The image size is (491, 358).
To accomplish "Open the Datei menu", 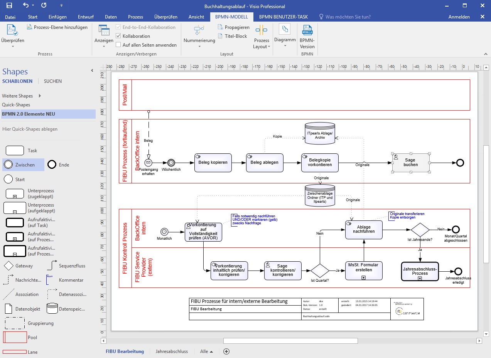I will pos(10,17).
